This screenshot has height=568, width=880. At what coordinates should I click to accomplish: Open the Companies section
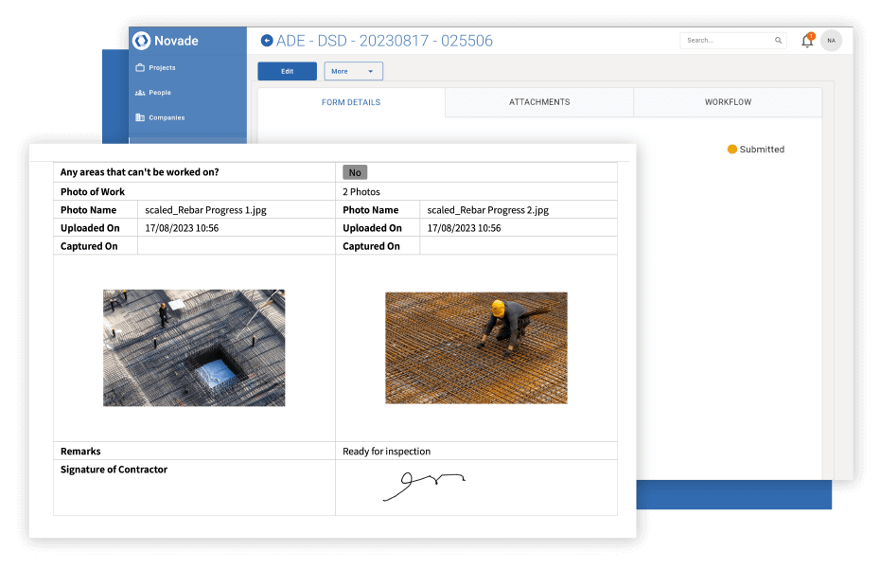coord(168,116)
